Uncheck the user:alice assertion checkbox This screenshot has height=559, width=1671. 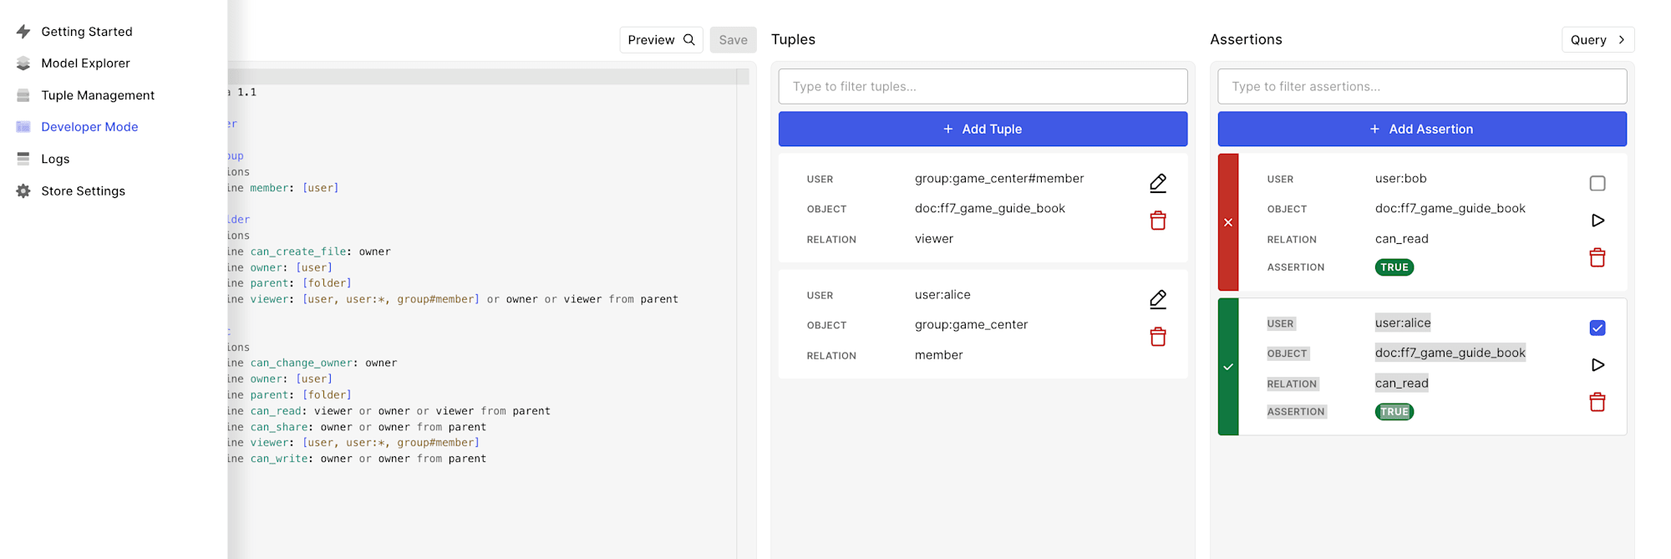click(x=1597, y=328)
